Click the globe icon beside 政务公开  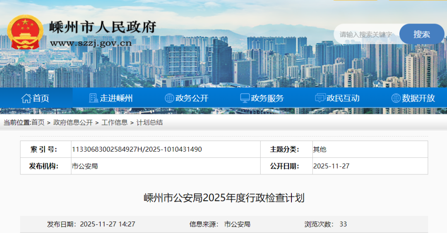coord(169,98)
